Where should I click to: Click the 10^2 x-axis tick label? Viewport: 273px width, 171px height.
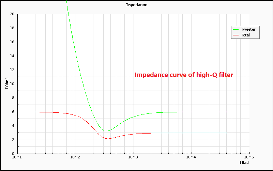pos(75,157)
